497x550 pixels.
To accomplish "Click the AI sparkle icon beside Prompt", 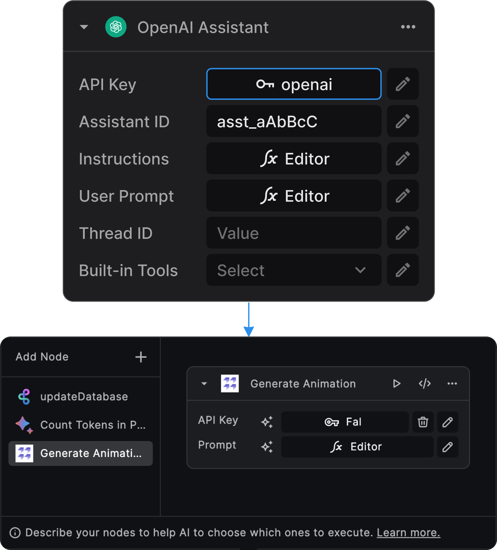I will [267, 447].
